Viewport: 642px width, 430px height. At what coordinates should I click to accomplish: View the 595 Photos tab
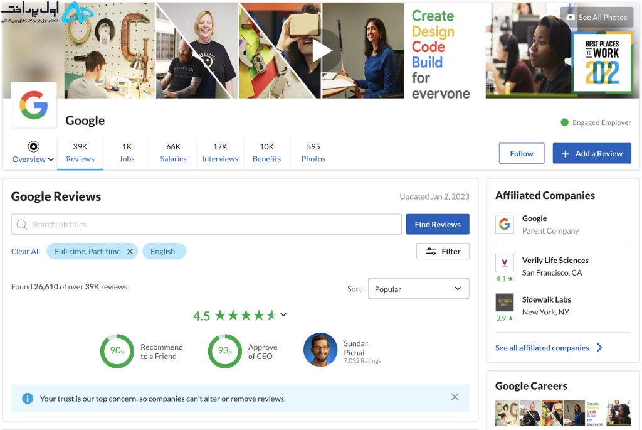313,153
